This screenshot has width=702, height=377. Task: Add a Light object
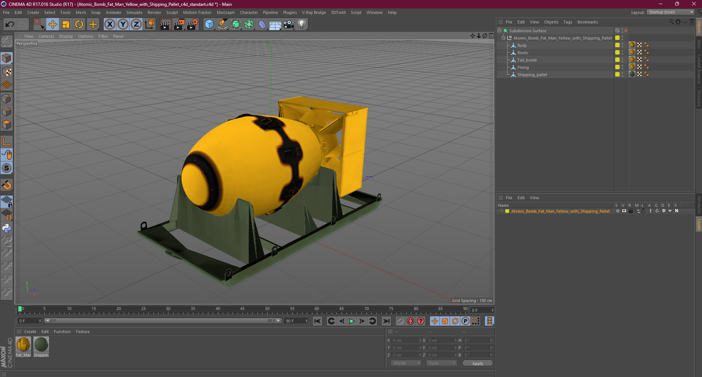click(302, 25)
